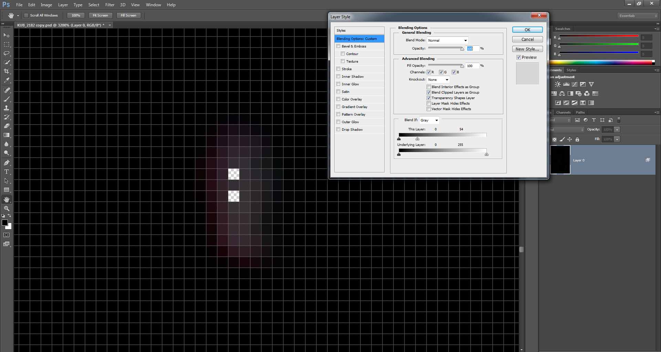
Task: Click the 100% zoom button
Action: tap(76, 15)
